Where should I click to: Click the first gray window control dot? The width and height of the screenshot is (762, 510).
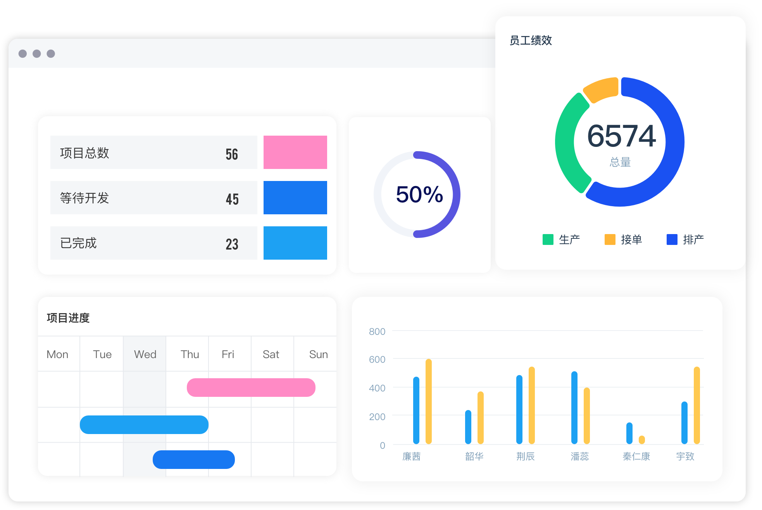23,53
